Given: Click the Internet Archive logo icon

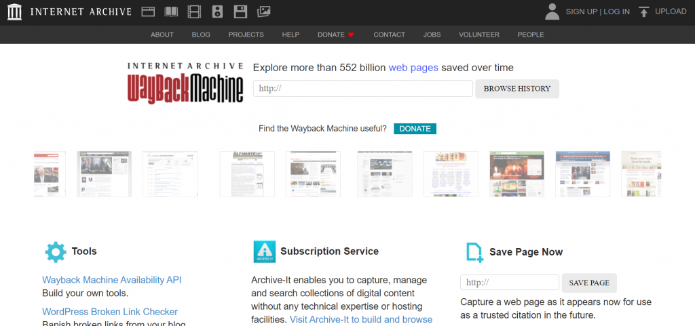Looking at the screenshot, I should 14,12.
